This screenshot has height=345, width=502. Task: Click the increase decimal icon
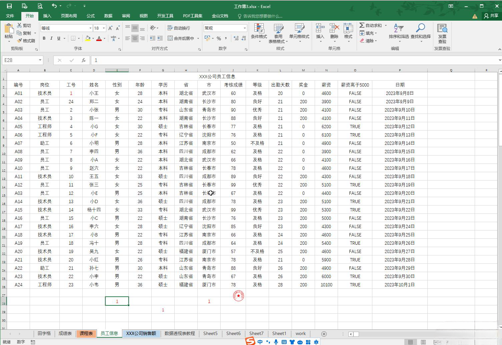(x=236, y=39)
